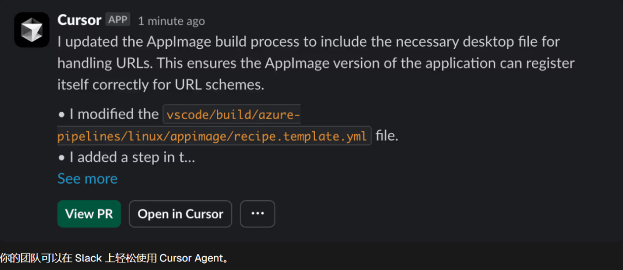
Task: Click the "I modified the" bullet text
Action: tap(114, 114)
